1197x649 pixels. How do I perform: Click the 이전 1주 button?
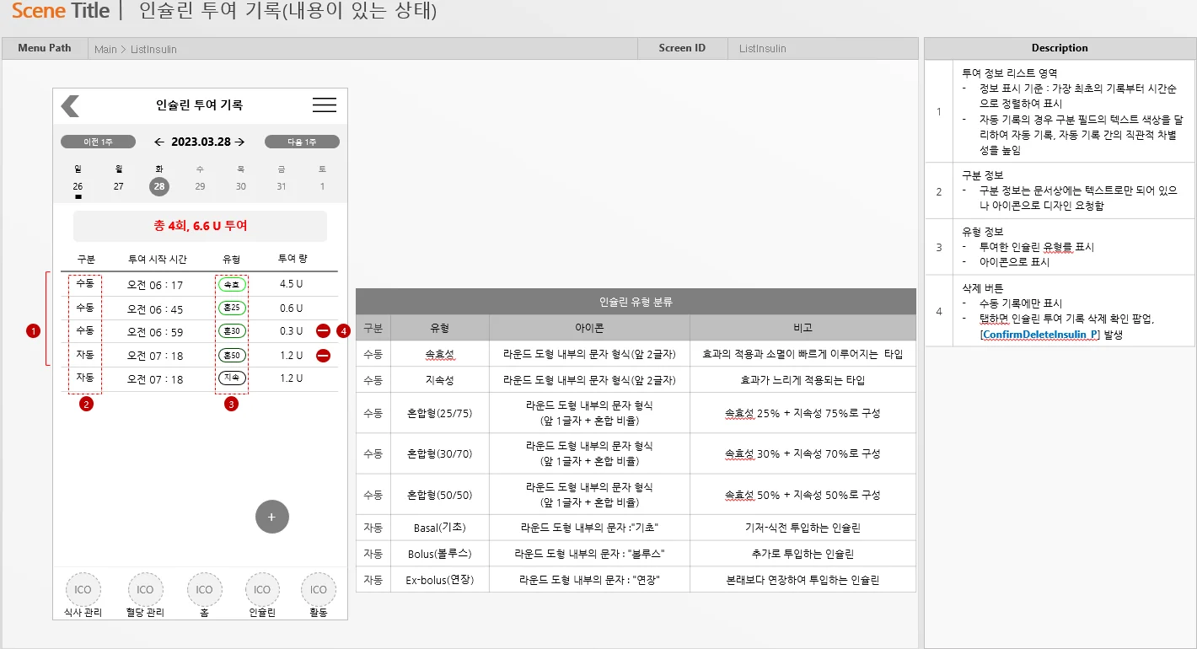(x=98, y=142)
